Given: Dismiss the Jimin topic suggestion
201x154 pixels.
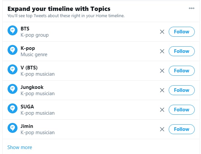Looking at the screenshot, I should click(162, 129).
